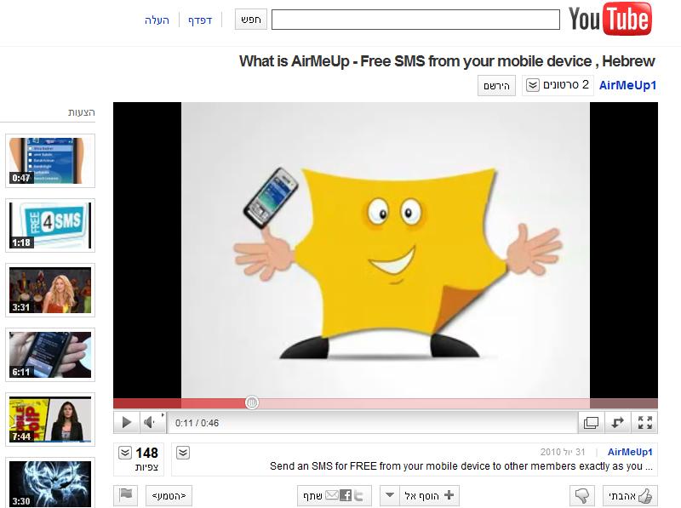Open the 7:44 suggested video thumbnail
Screen dimensions: 681x508
pyautogui.click(x=50, y=420)
